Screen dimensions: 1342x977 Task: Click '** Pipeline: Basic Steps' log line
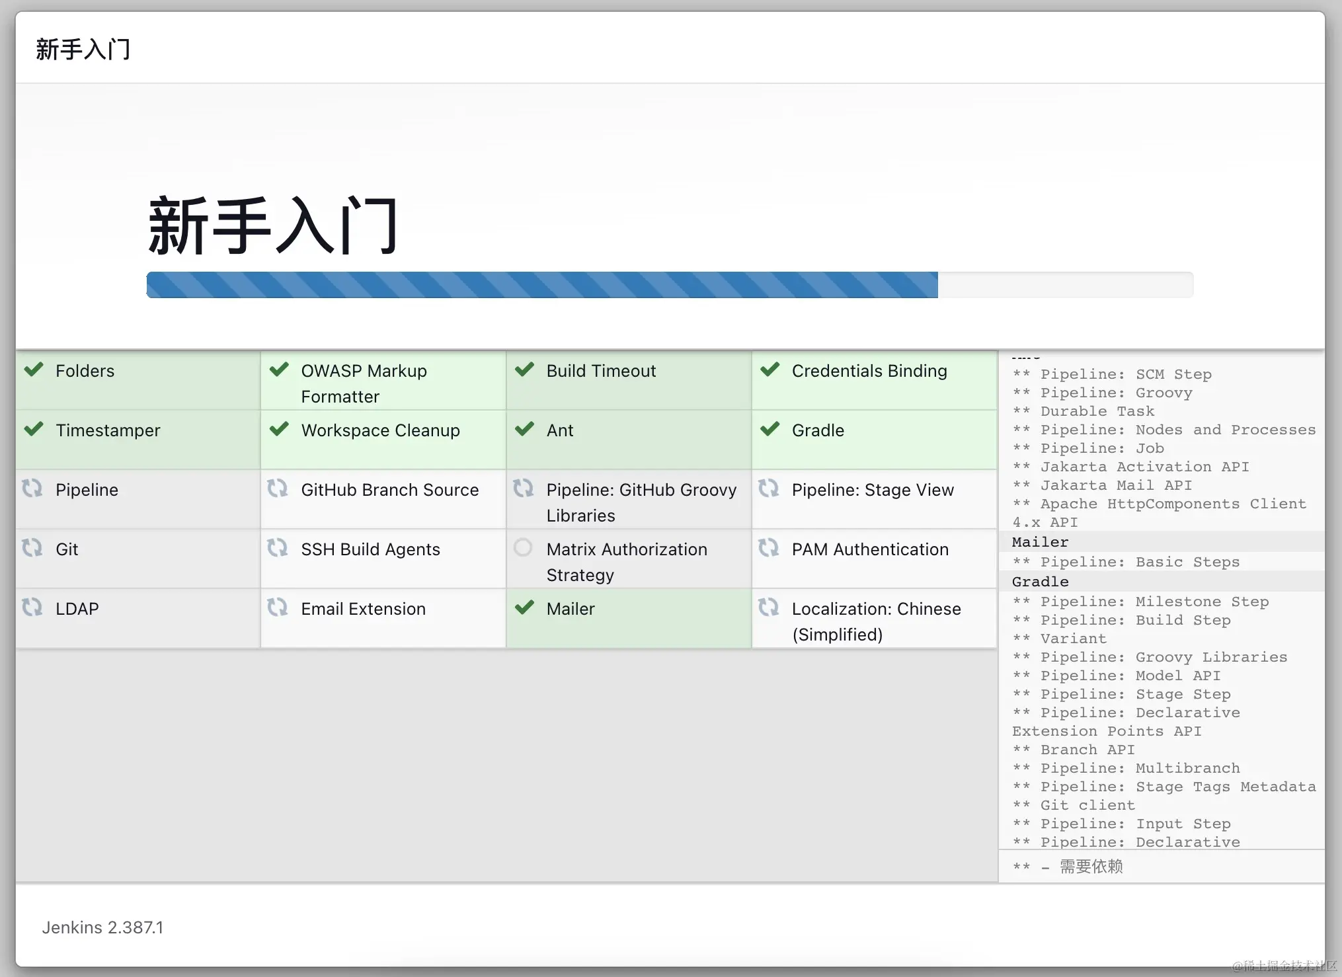[x=1126, y=562]
